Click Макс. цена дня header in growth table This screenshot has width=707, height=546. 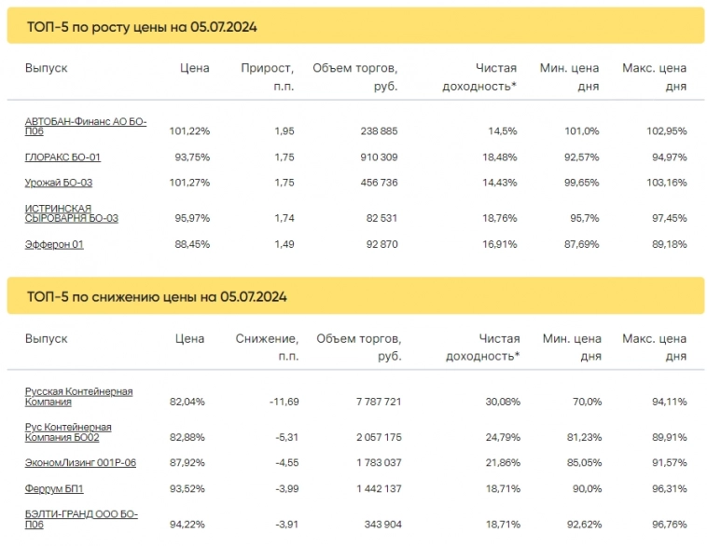(655, 76)
